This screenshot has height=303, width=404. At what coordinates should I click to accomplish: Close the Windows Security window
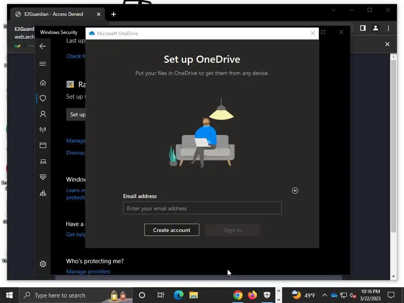341,32
